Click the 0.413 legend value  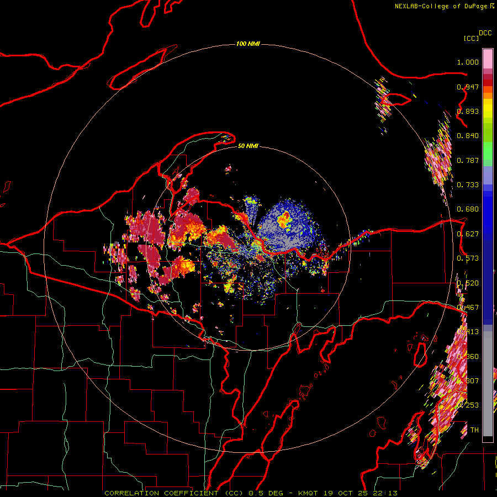point(468,332)
